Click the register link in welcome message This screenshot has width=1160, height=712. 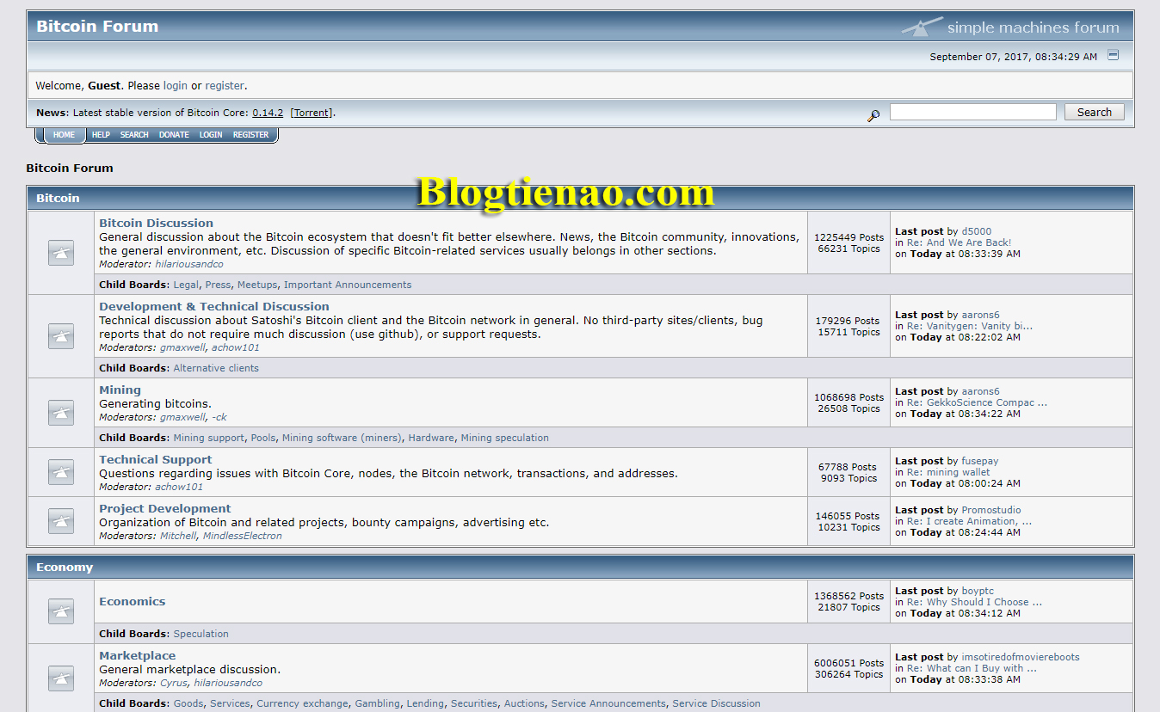coord(225,86)
